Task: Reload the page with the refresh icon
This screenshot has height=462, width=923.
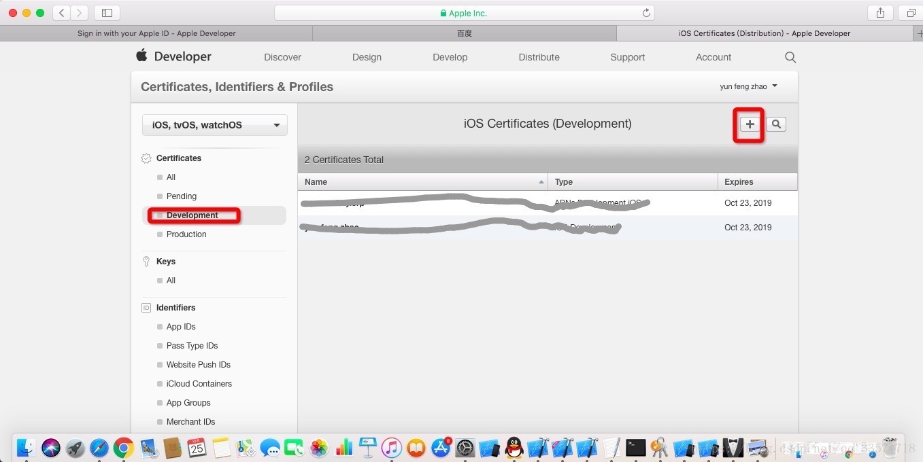Action: [x=646, y=13]
